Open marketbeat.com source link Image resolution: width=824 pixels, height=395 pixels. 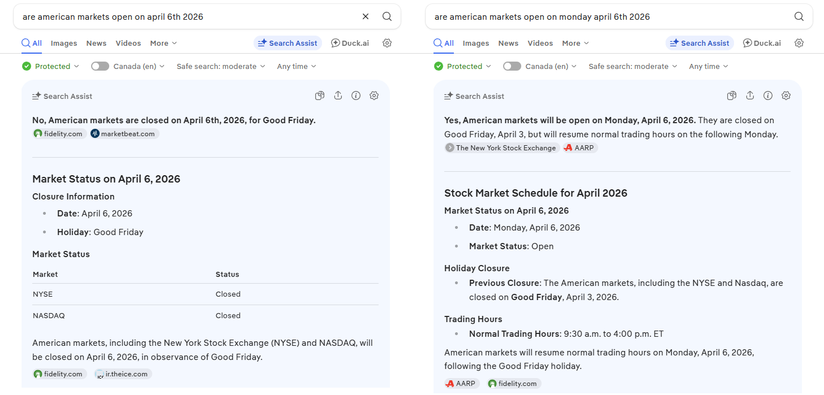coord(125,134)
